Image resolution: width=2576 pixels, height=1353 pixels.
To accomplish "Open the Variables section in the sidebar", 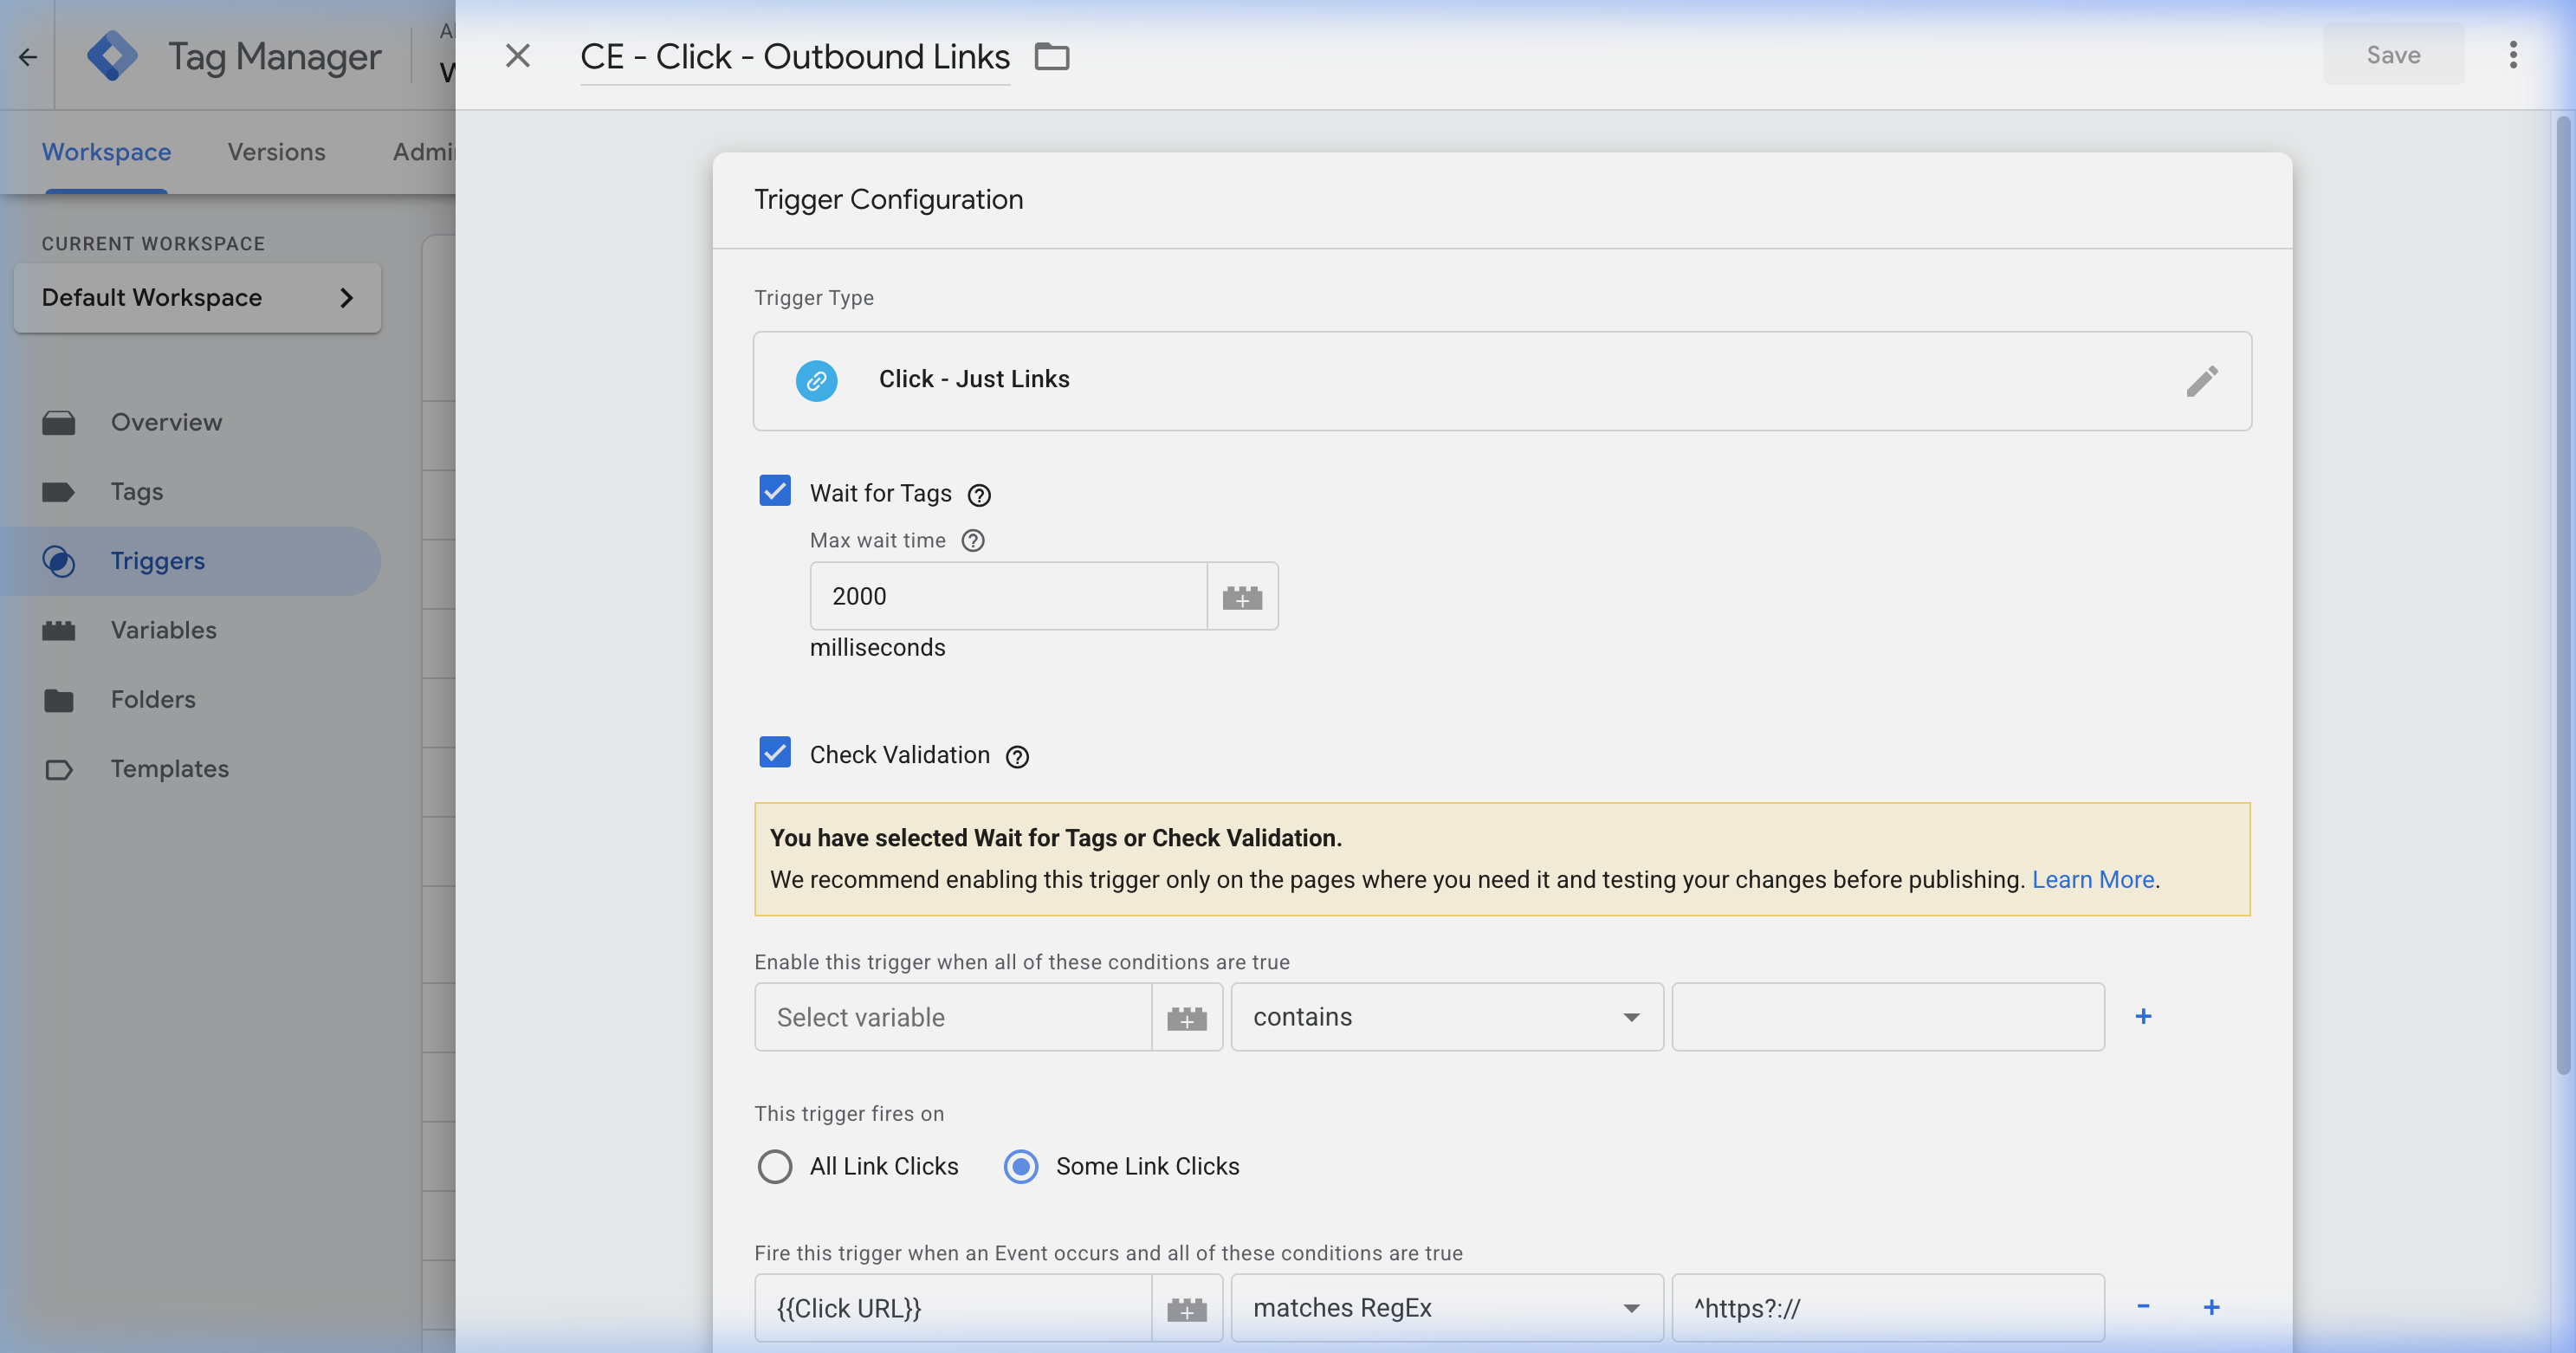I will point(163,630).
